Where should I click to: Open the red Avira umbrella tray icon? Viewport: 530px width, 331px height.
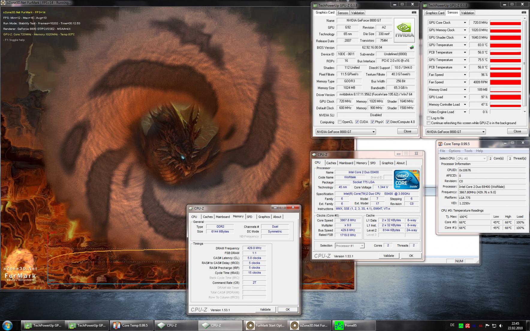point(467,326)
